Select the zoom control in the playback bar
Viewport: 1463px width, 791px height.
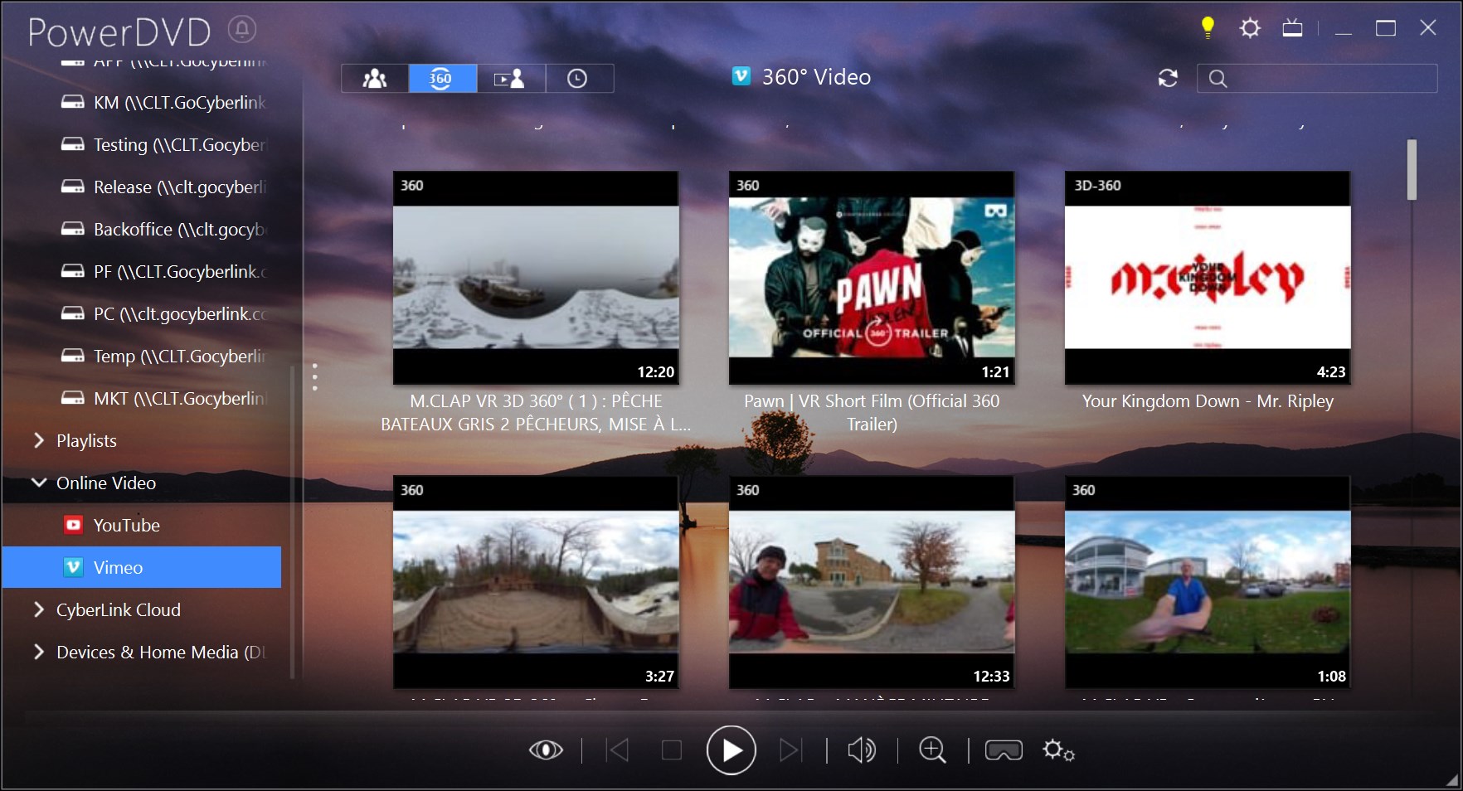(932, 750)
